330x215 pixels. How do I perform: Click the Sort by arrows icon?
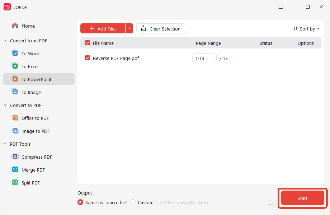pyautogui.click(x=296, y=28)
